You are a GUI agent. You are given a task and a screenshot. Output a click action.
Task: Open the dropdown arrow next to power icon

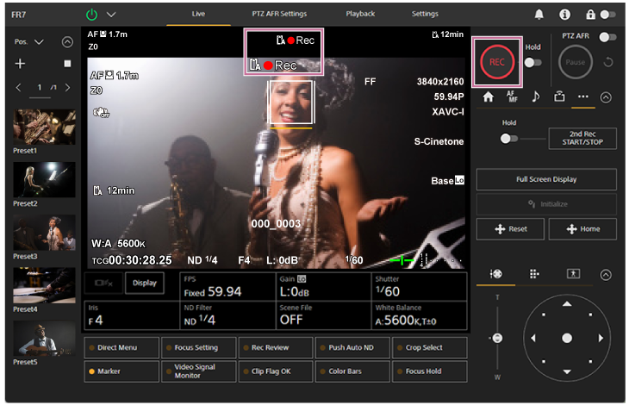click(111, 15)
